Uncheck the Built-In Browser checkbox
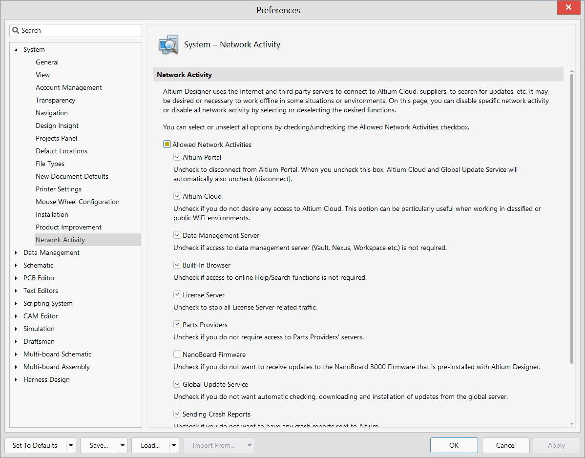Viewport: 585px width, 458px height. tap(177, 265)
